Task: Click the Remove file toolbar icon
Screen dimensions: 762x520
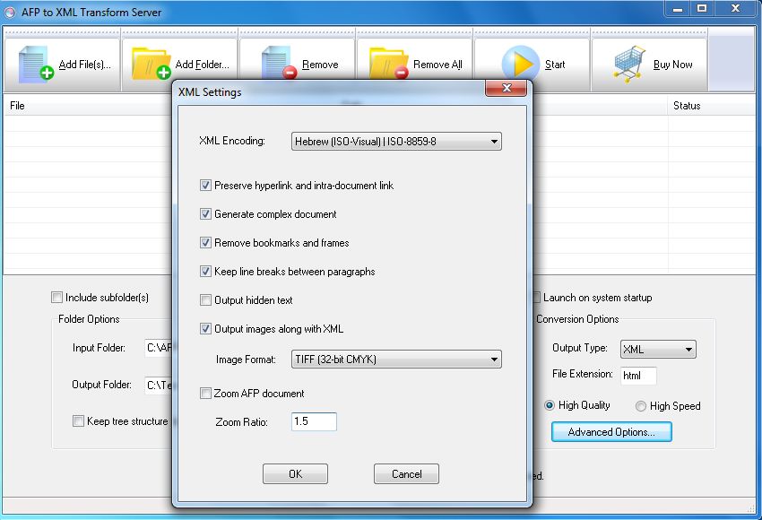Action: pos(279,63)
